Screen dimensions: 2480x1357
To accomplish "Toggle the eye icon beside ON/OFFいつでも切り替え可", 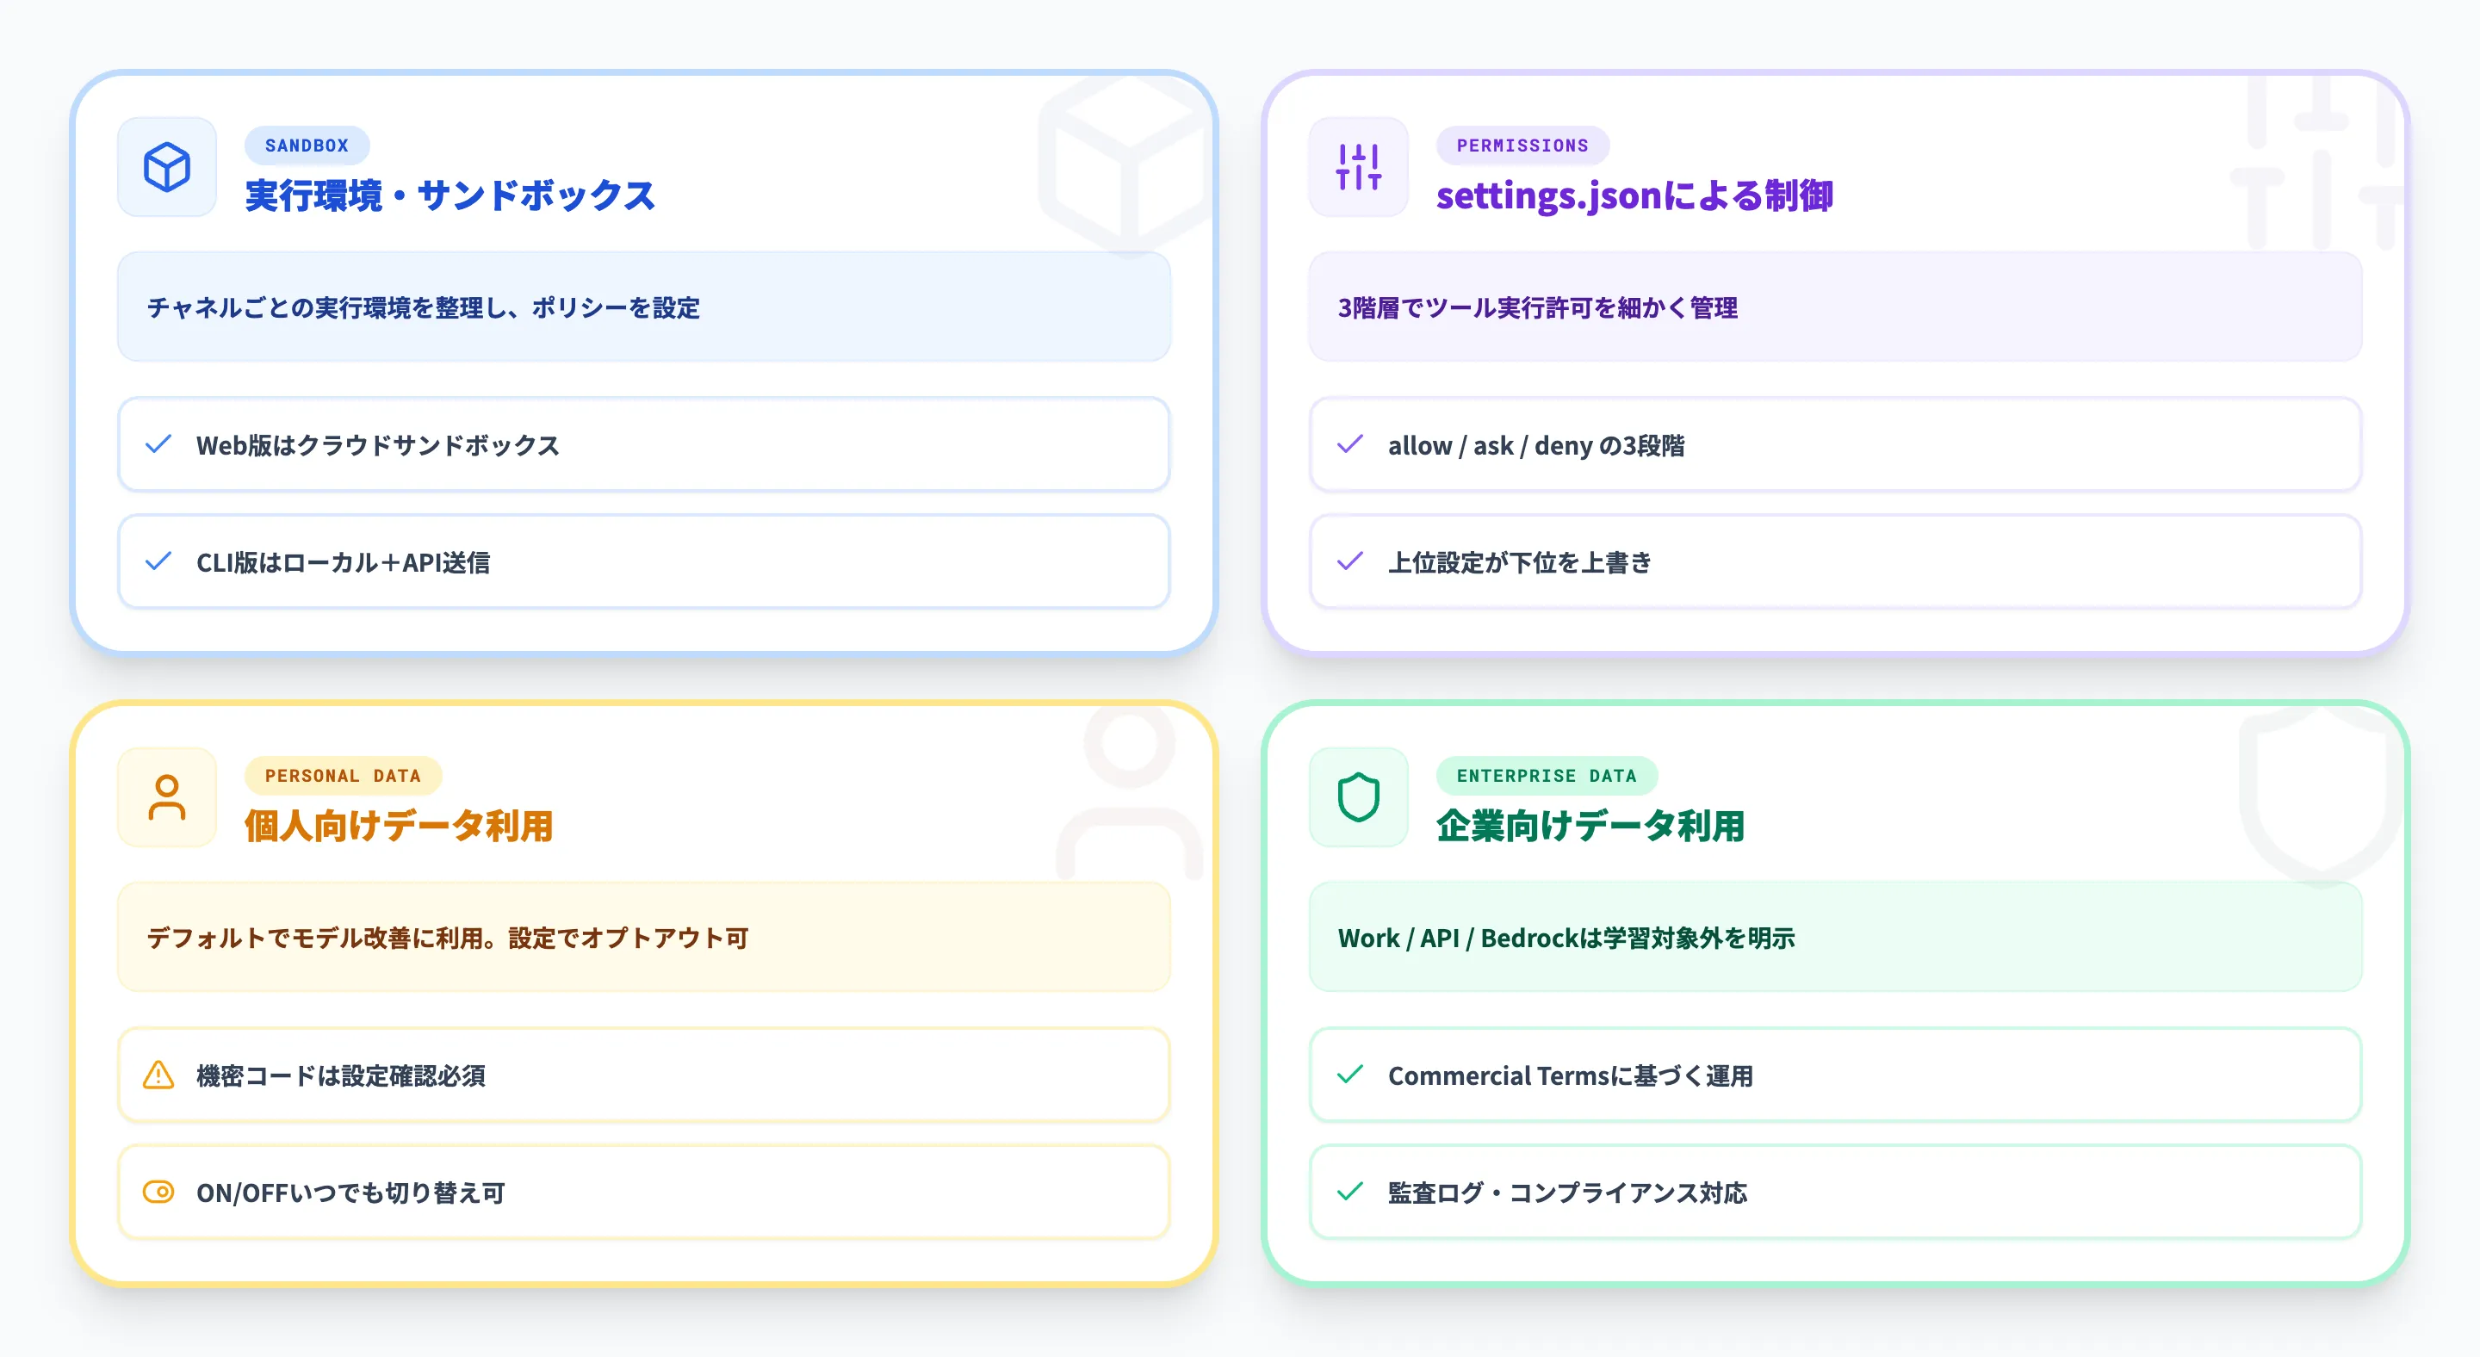I will (x=158, y=1193).
